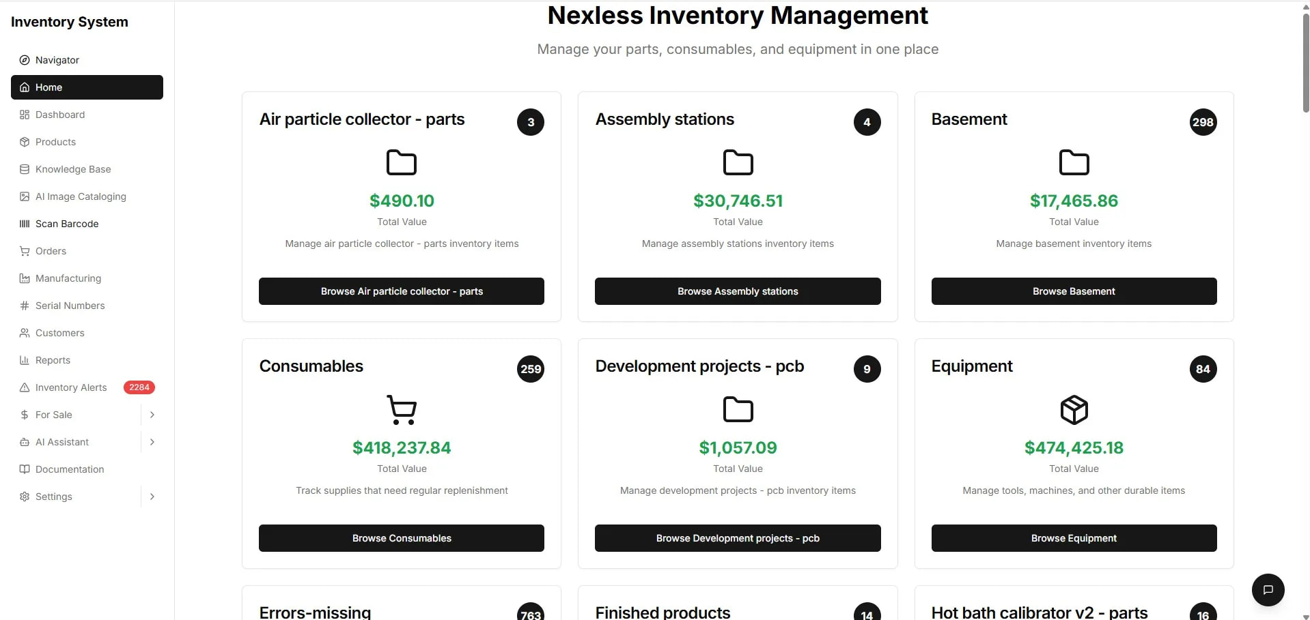Screen dimensions: 1310x620
Task: Click the folder icon in Basement card
Action: 1074,162
